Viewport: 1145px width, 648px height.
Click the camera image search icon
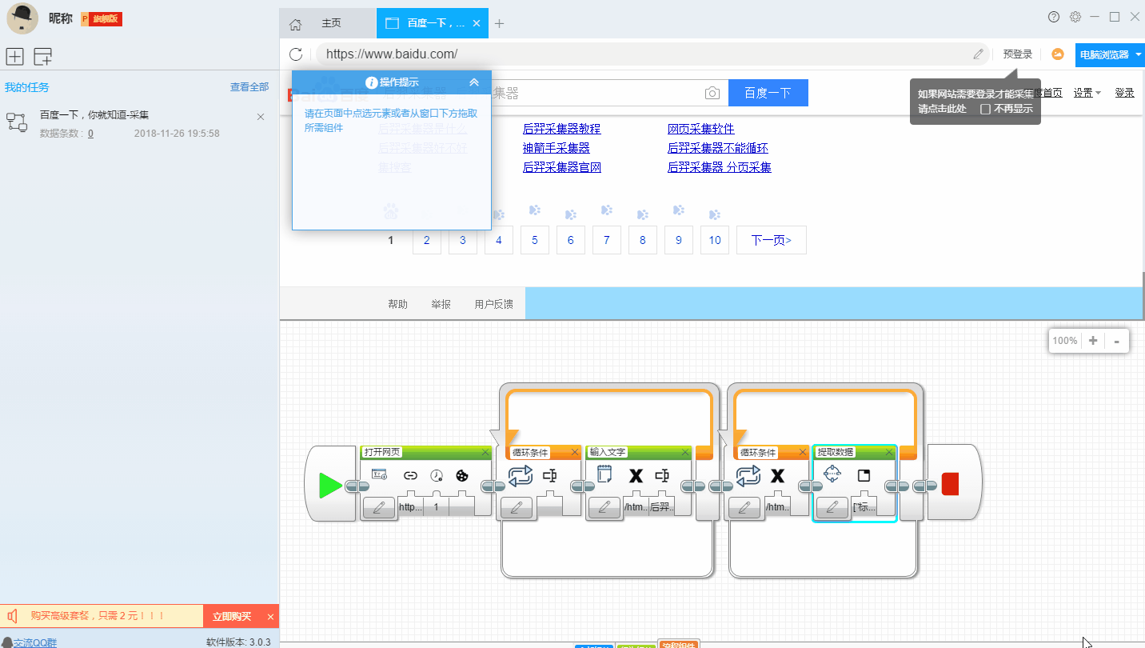click(712, 94)
